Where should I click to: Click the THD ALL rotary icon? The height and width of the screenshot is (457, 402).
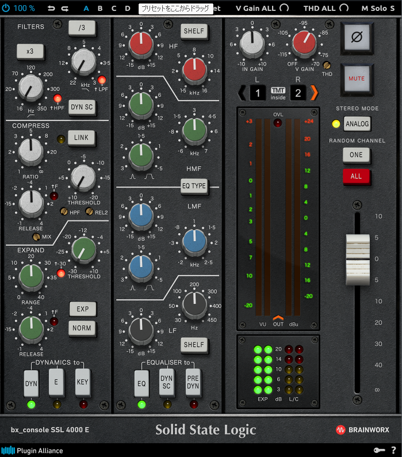pyautogui.click(x=344, y=8)
